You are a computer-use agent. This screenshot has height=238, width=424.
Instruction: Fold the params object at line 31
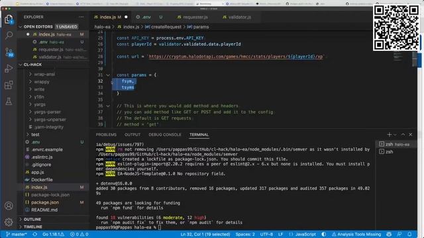pyautogui.click(x=108, y=75)
